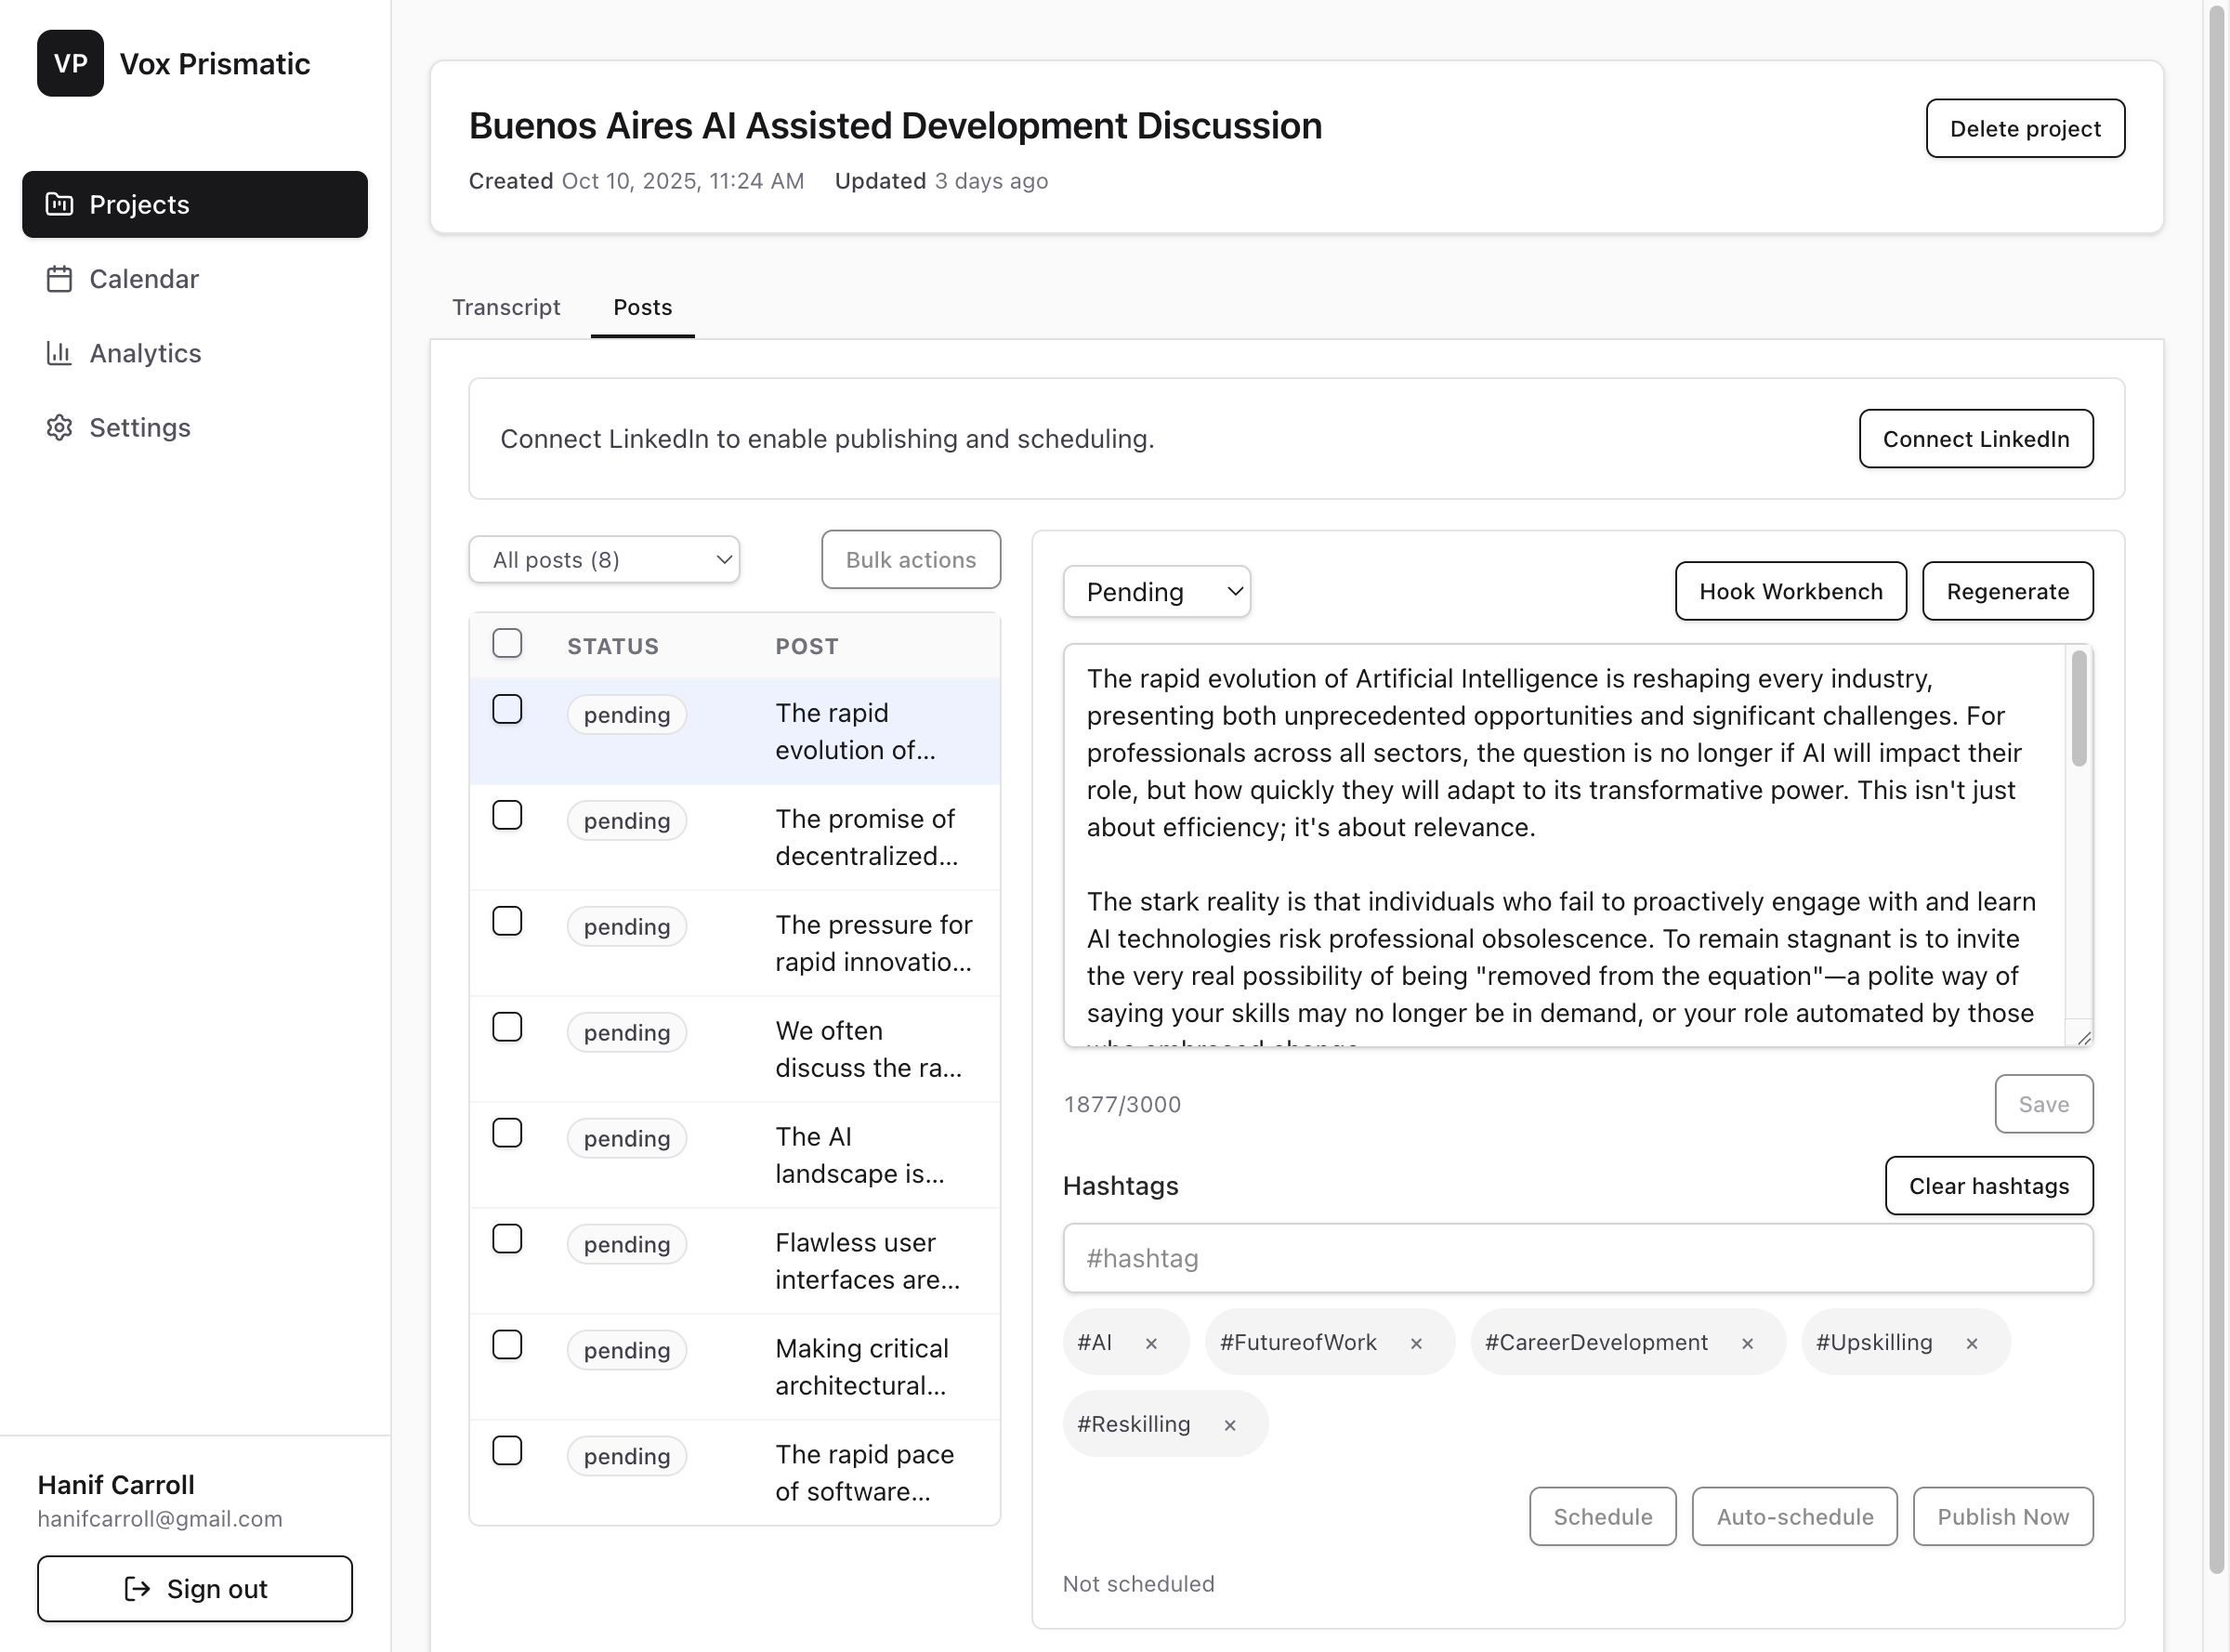Expand the Pending status dropdown

click(x=1156, y=592)
